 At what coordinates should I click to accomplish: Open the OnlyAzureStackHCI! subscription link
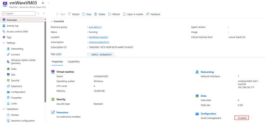click(99, 42)
